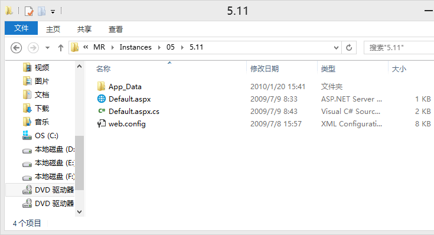Click the Back navigation arrow

click(17, 48)
